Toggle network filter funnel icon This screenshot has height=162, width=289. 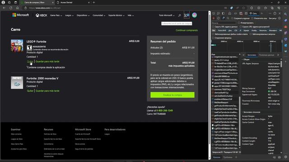click(223, 18)
